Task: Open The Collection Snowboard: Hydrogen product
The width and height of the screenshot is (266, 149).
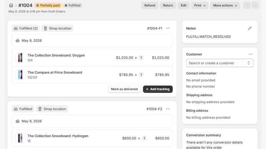Action: coord(58,136)
